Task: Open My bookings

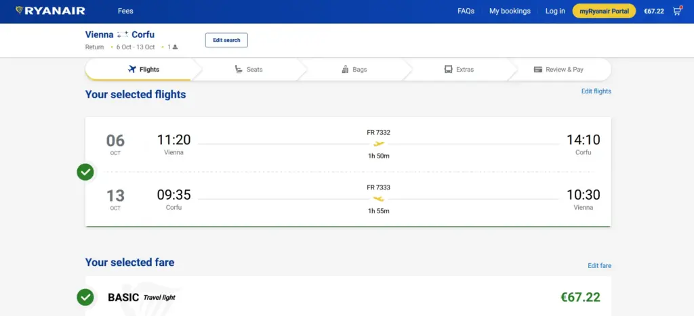Action: coord(510,11)
